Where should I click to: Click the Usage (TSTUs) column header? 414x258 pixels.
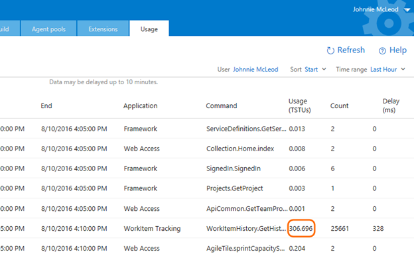299,105
